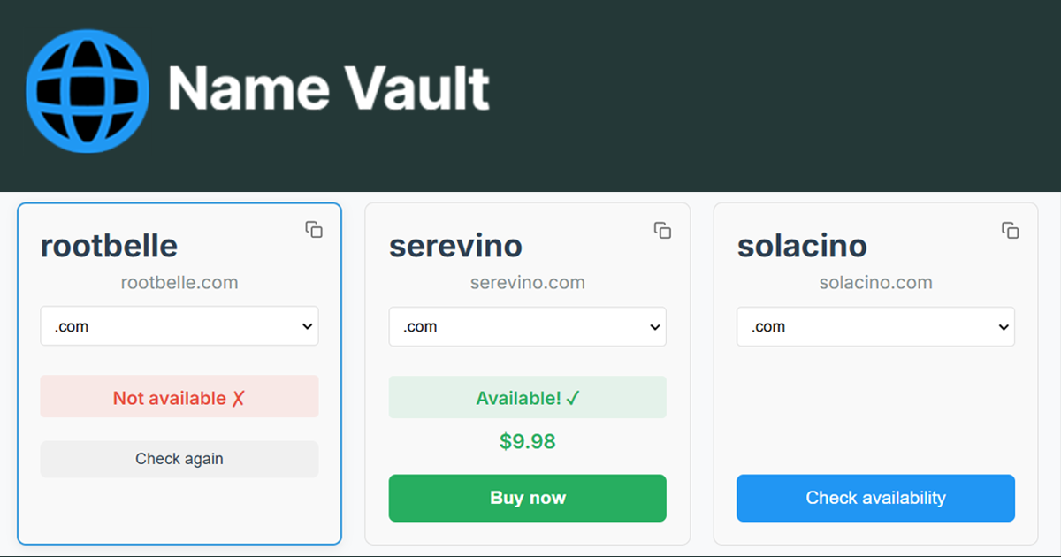Screen dimensions: 1061x557
Task: Click the Available! status badge
Action: [x=527, y=397]
